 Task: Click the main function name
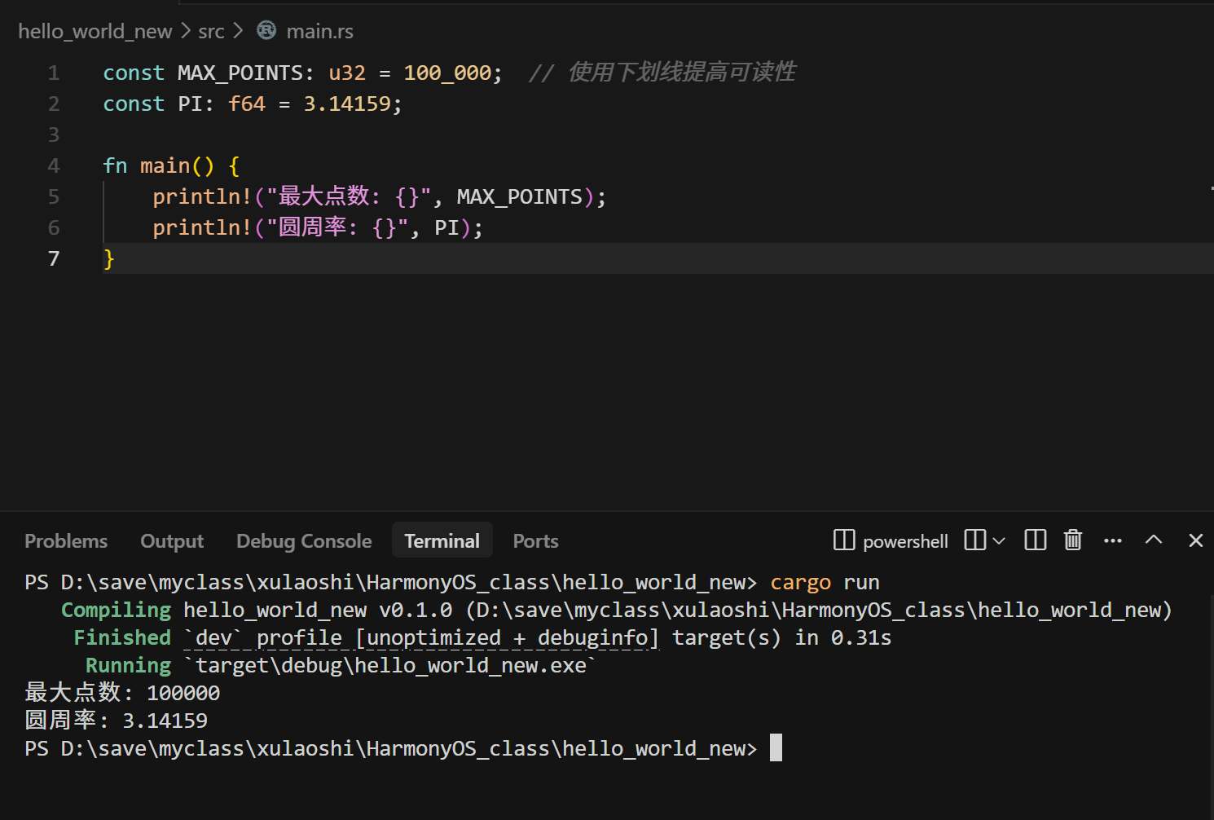(165, 166)
